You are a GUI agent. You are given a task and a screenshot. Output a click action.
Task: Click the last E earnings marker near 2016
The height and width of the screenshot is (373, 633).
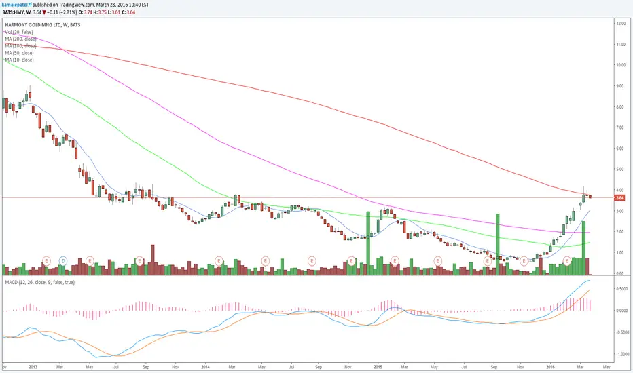(567, 261)
